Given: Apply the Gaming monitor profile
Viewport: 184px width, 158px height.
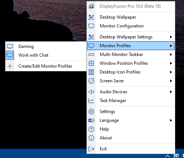Looking at the screenshot, I should tap(46, 46).
